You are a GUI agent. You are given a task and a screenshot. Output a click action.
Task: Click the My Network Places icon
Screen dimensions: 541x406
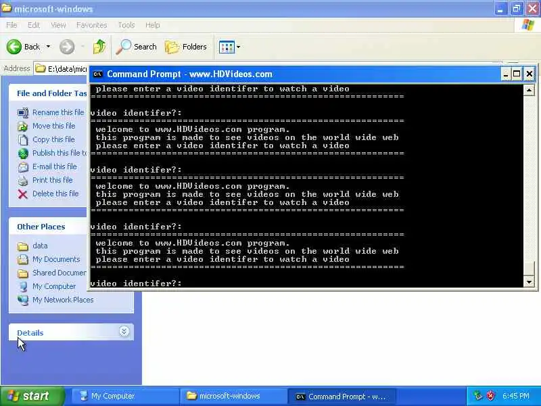tap(23, 300)
